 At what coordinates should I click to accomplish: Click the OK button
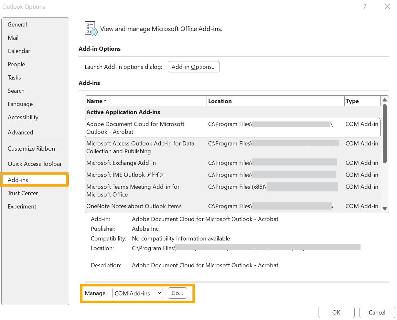point(336,313)
